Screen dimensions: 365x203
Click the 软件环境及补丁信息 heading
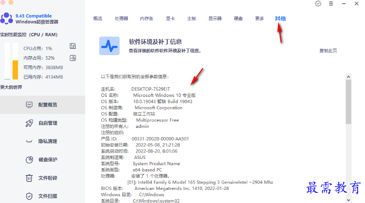[x=155, y=42]
